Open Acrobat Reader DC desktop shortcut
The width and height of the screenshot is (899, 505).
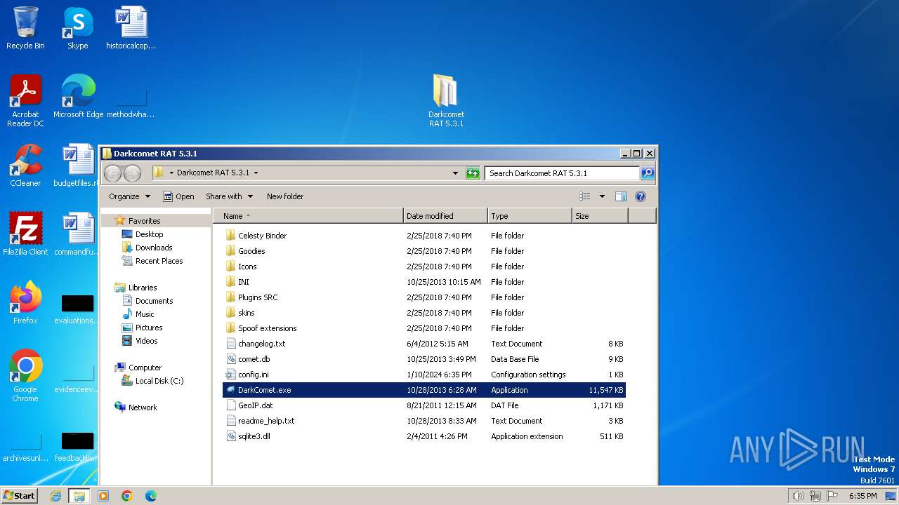coord(25,101)
